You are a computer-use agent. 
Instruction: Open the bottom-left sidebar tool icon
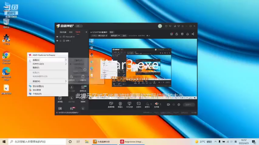(x=60, y=109)
